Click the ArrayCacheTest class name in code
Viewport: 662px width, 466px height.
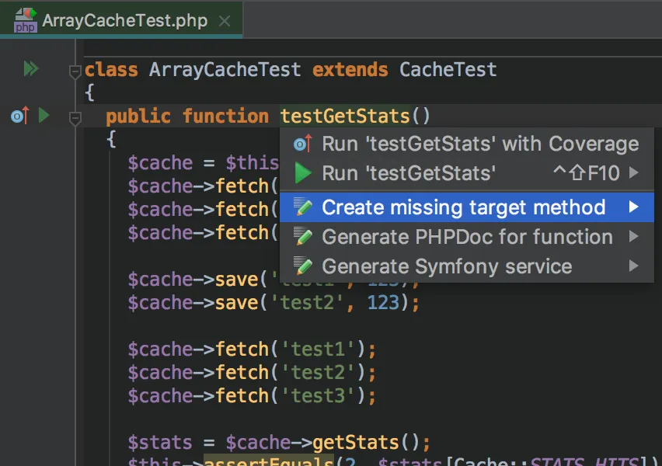225,70
